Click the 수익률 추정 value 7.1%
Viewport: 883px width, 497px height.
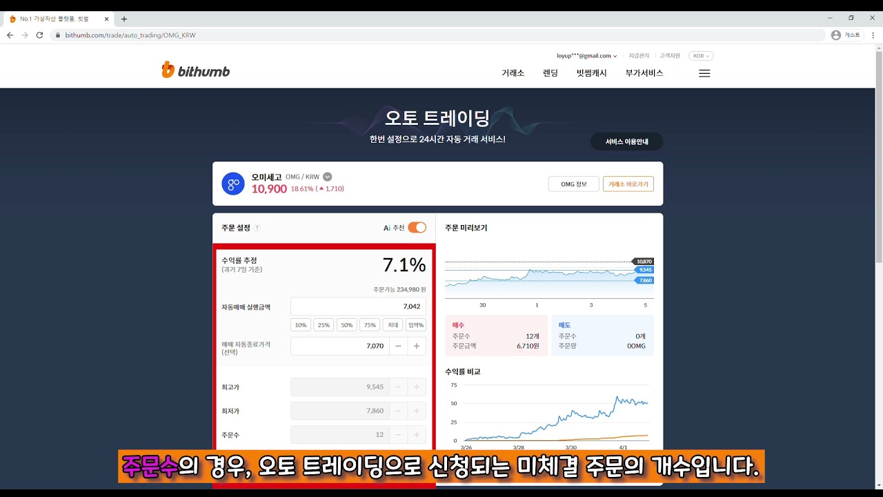[404, 265]
